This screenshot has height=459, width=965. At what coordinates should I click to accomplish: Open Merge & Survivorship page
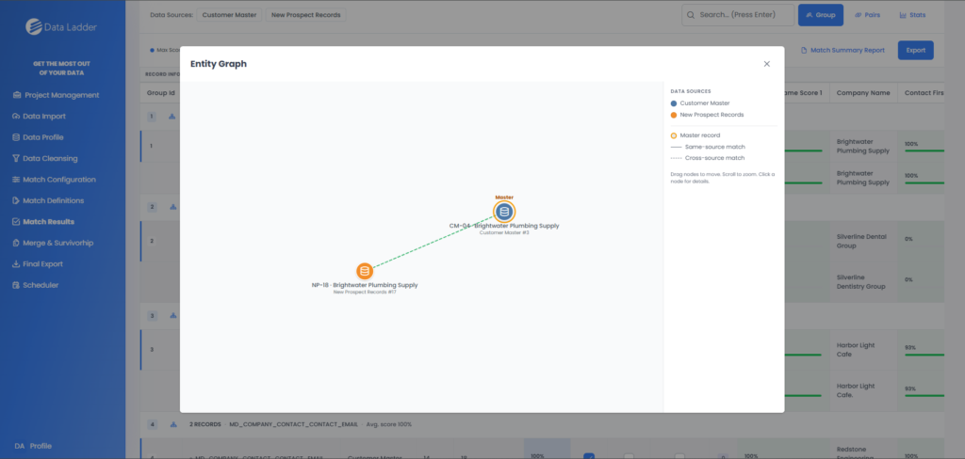click(x=53, y=243)
